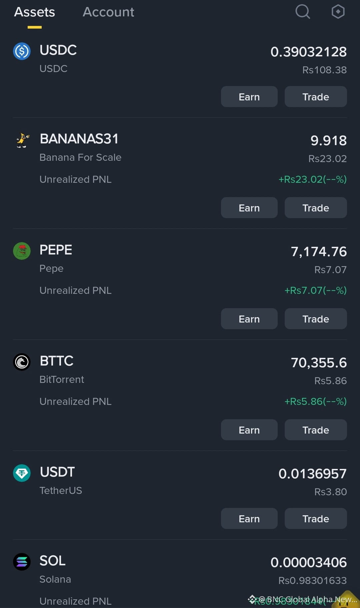This screenshot has width=360, height=608.
Task: Select the Assets tab
Action: [x=34, y=12]
